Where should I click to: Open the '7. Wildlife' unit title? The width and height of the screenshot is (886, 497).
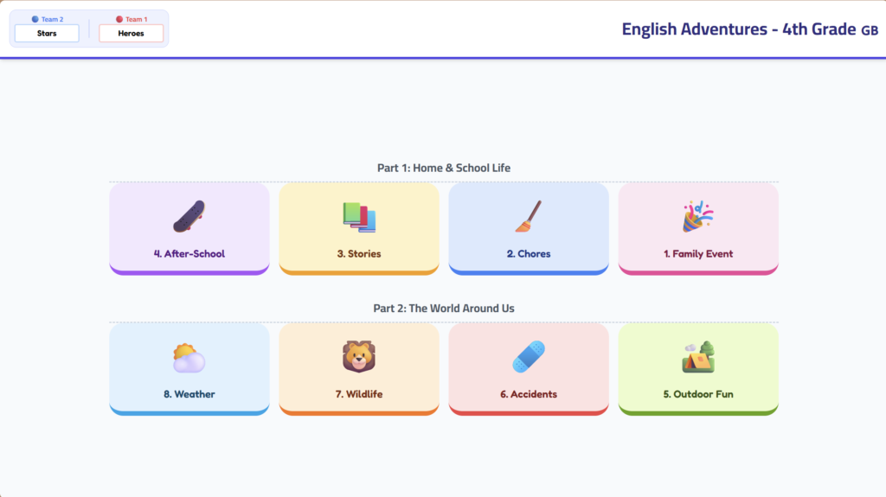[x=359, y=394]
